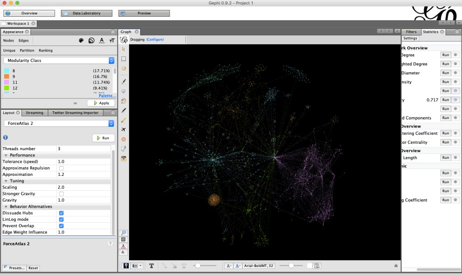462x276 pixels.
Task: Toggle Show Edge Labels outlined T
Action: [x=184, y=266]
